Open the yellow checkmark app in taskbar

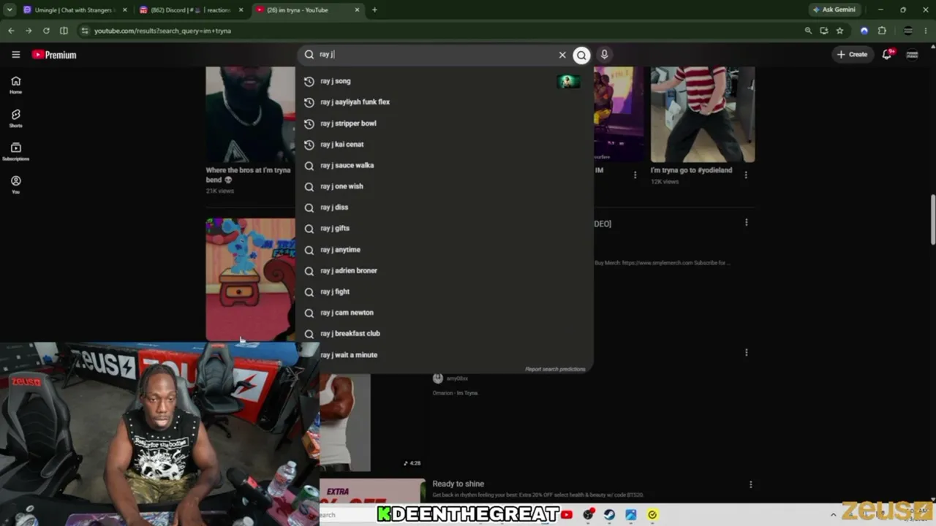[x=652, y=515]
